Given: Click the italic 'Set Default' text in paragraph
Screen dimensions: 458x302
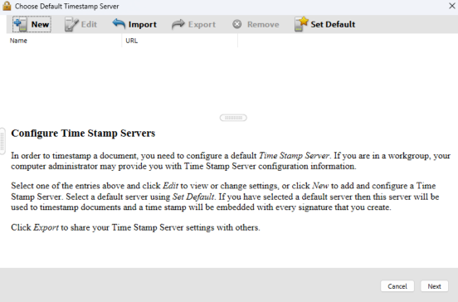Looking at the screenshot, I should pyautogui.click(x=193, y=197).
